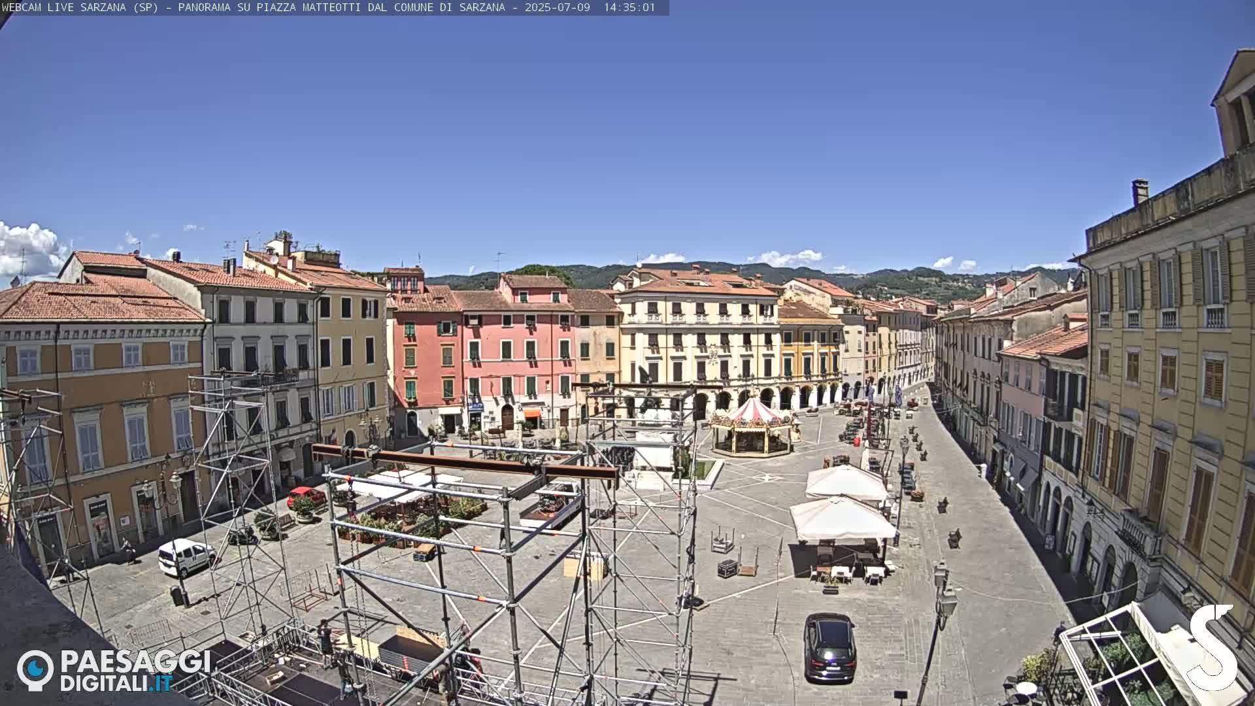
Task: Click the timestamp 14:35:01 in the header
Action: click(629, 7)
